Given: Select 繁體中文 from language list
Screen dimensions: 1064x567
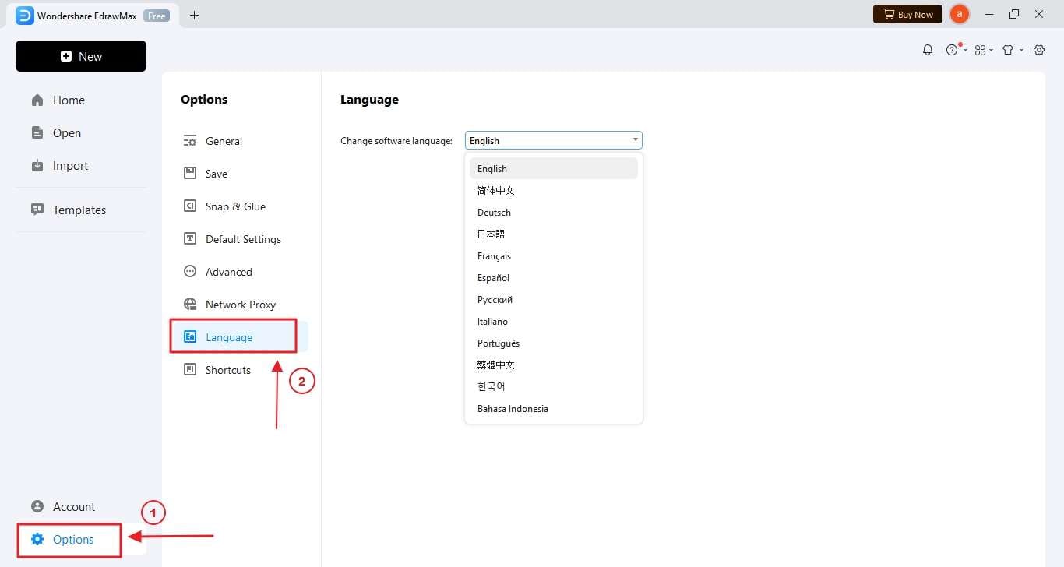Looking at the screenshot, I should point(554,365).
